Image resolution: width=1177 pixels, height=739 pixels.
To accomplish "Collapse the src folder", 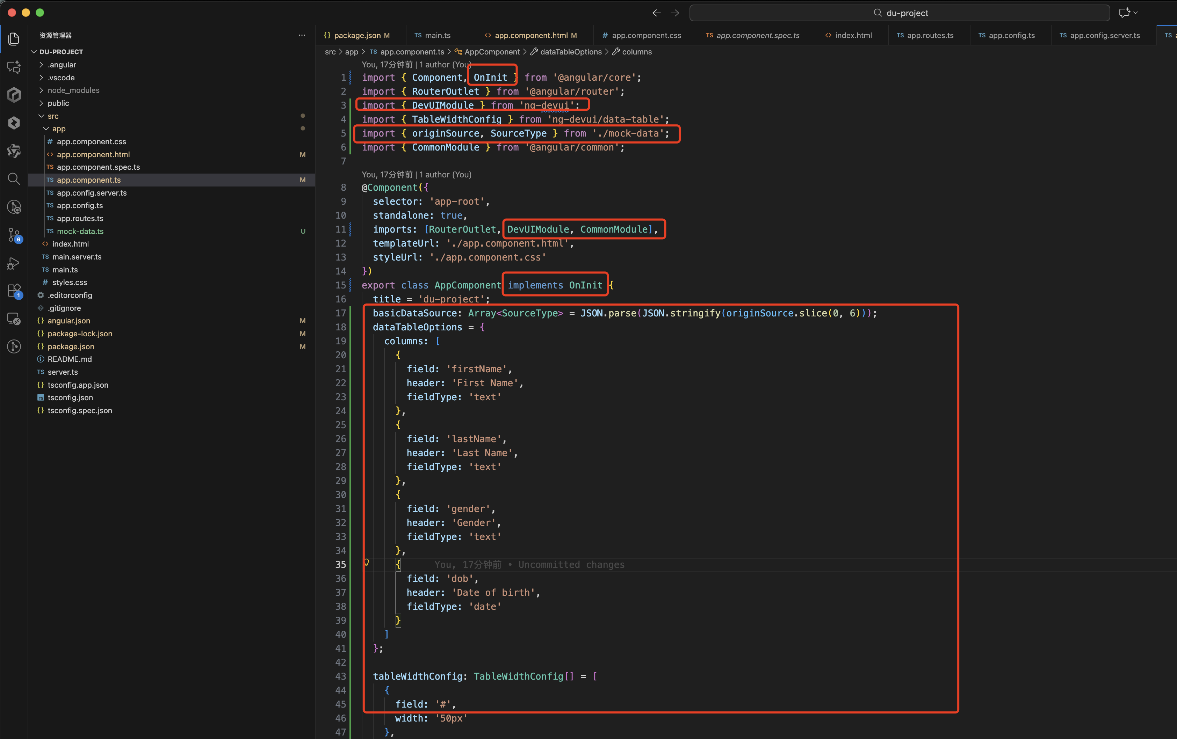I will click(x=42, y=116).
